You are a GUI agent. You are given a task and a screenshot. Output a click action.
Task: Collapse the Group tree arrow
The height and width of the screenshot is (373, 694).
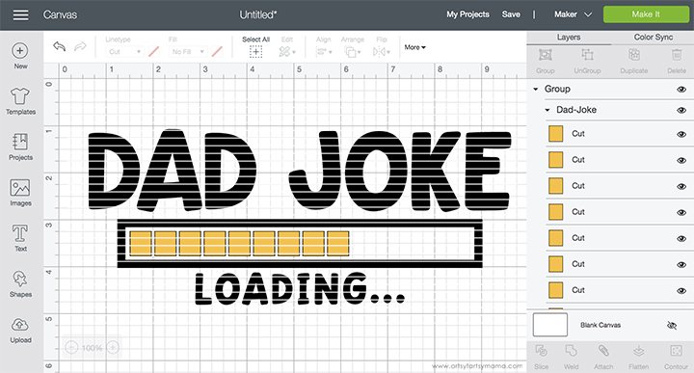point(536,89)
